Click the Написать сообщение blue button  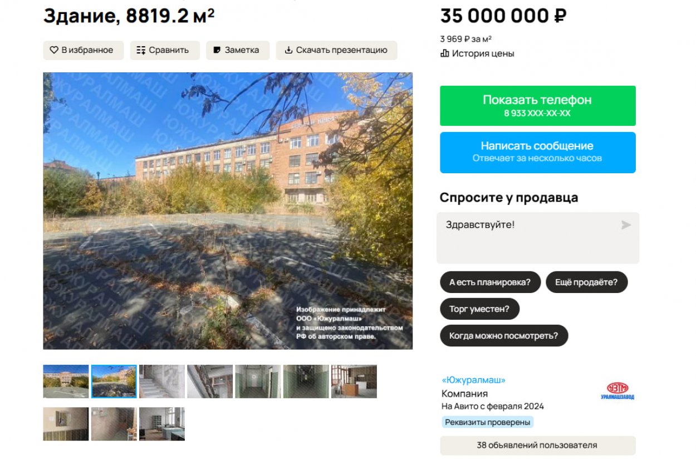[537, 153]
